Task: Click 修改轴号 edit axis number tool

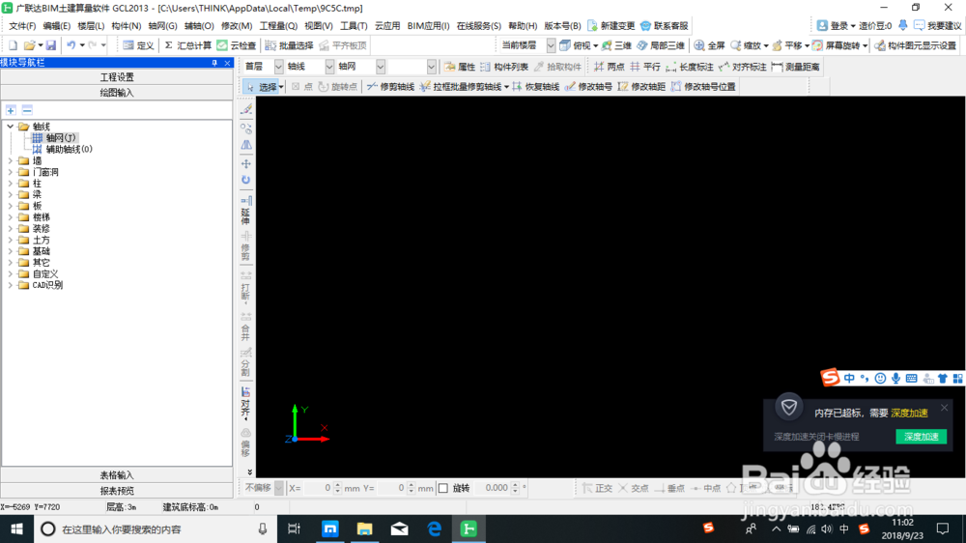Action: coord(589,87)
